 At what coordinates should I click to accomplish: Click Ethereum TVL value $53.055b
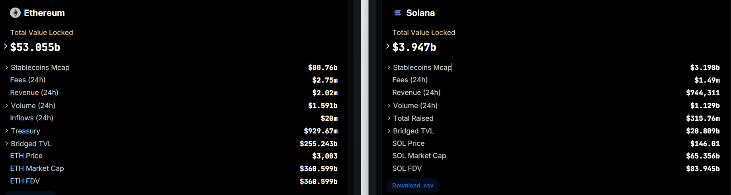click(x=35, y=47)
